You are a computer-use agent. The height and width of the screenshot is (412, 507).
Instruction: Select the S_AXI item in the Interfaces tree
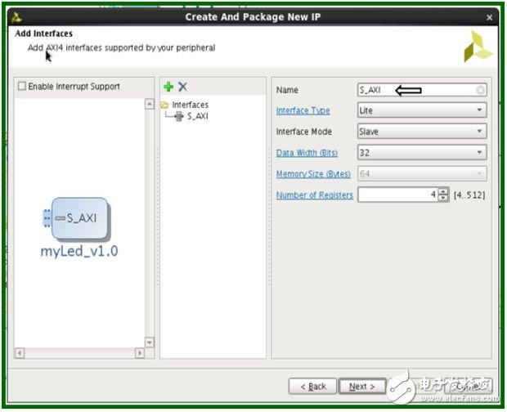(197, 116)
